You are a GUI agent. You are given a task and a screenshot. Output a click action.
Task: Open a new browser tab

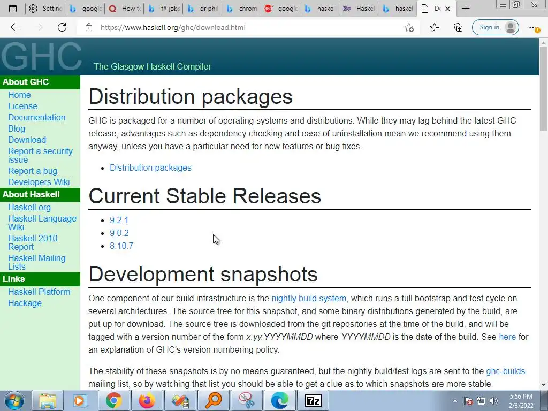click(x=466, y=9)
